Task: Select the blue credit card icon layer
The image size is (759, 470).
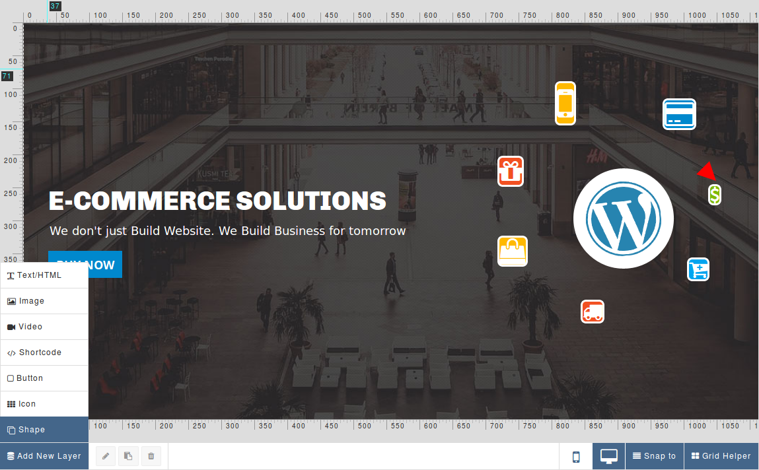Action: coord(679,114)
